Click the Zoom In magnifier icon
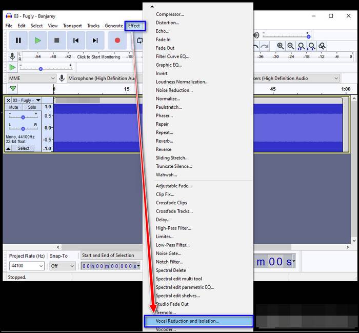 point(280,46)
